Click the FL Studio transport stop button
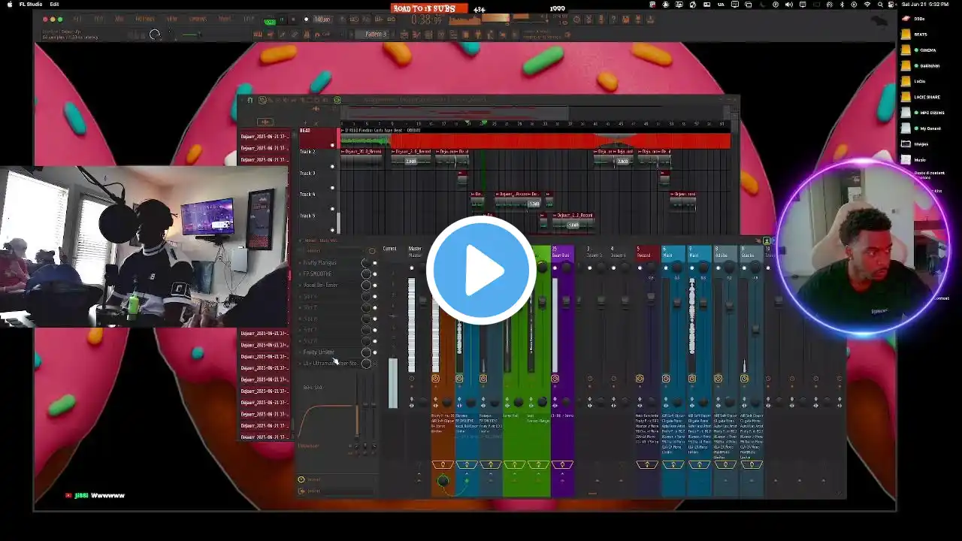 293,20
